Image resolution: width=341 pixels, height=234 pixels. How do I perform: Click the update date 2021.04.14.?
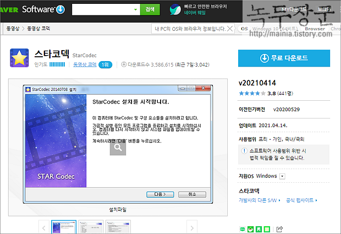click(273, 126)
